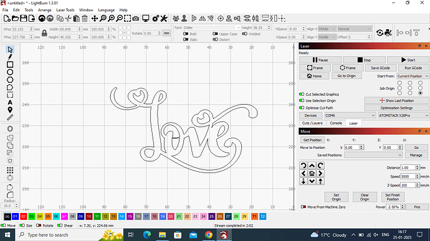The height and width of the screenshot is (241, 430).
Task: Open ATOMSTACK X20Pro device dropdown
Action: click(403, 115)
